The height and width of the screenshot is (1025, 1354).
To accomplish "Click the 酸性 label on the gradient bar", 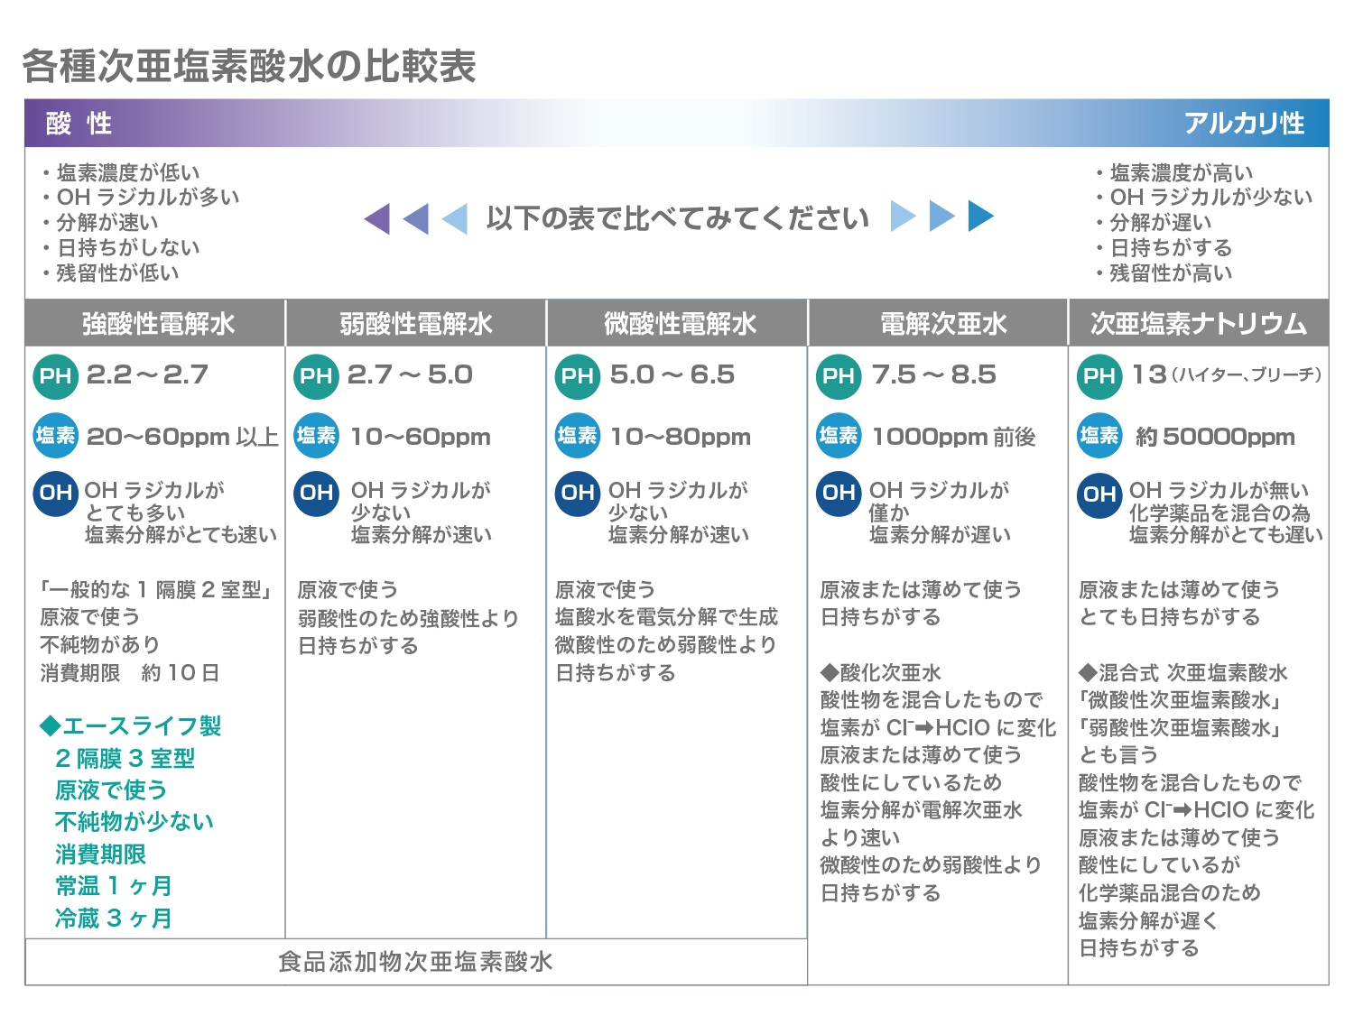I will (79, 124).
